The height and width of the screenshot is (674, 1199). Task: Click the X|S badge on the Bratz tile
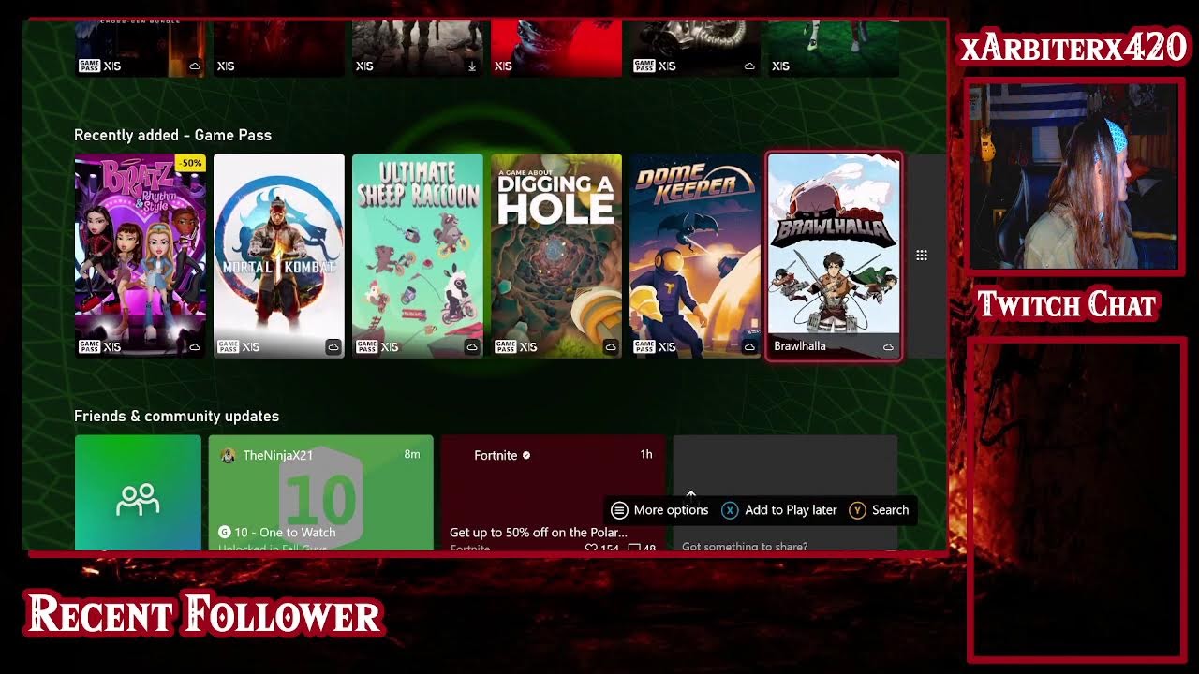[x=112, y=347]
